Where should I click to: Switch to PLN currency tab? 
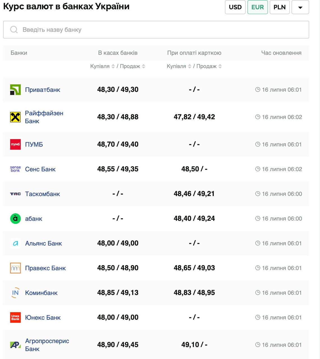coord(279,7)
